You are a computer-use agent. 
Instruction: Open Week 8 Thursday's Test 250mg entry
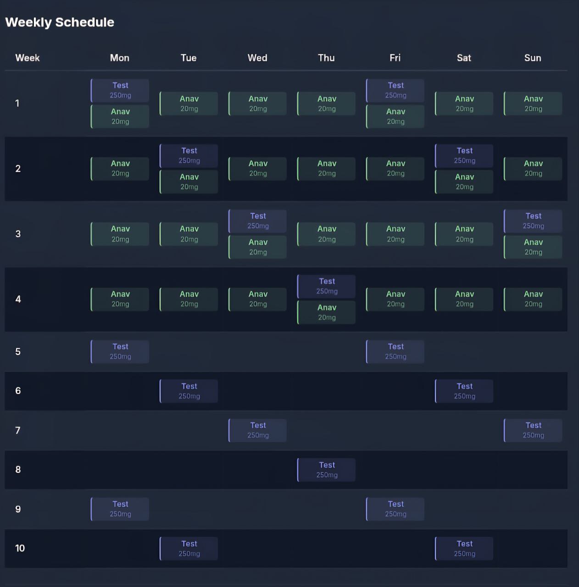[x=327, y=470]
